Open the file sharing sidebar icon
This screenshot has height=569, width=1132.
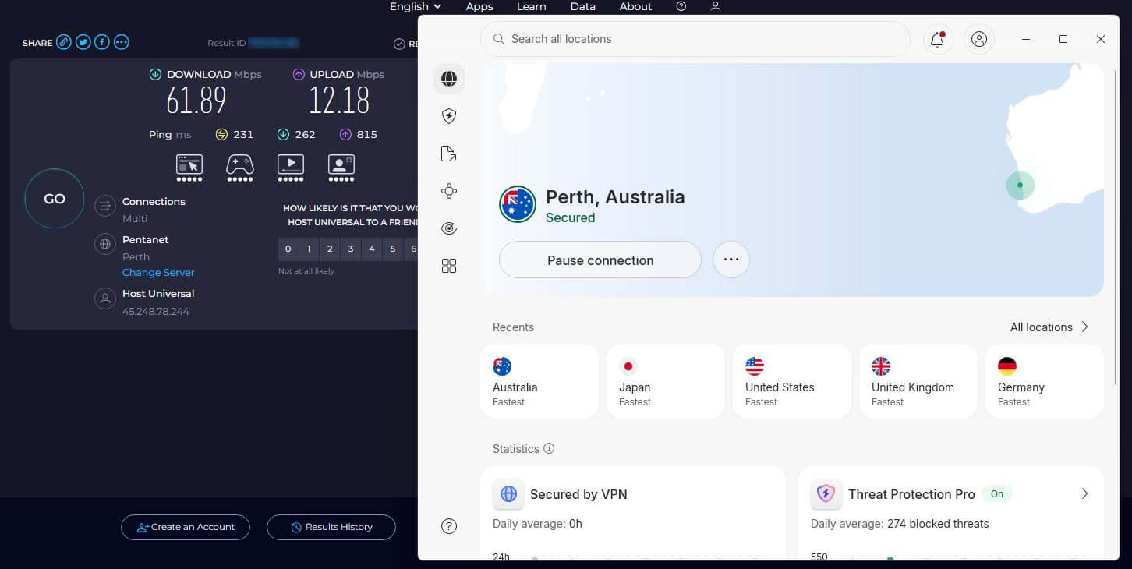[x=448, y=154]
